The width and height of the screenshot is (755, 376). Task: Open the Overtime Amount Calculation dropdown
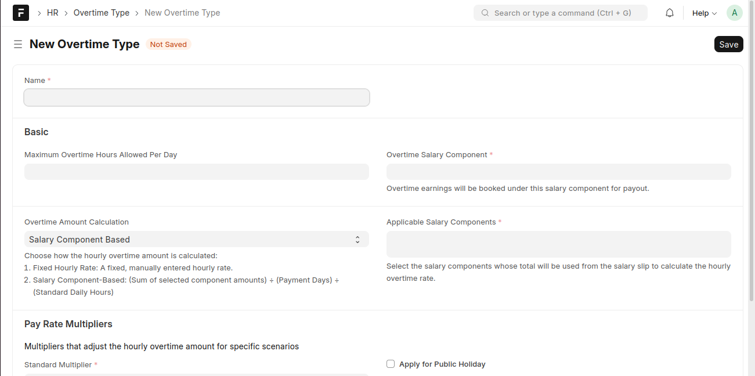click(x=196, y=239)
